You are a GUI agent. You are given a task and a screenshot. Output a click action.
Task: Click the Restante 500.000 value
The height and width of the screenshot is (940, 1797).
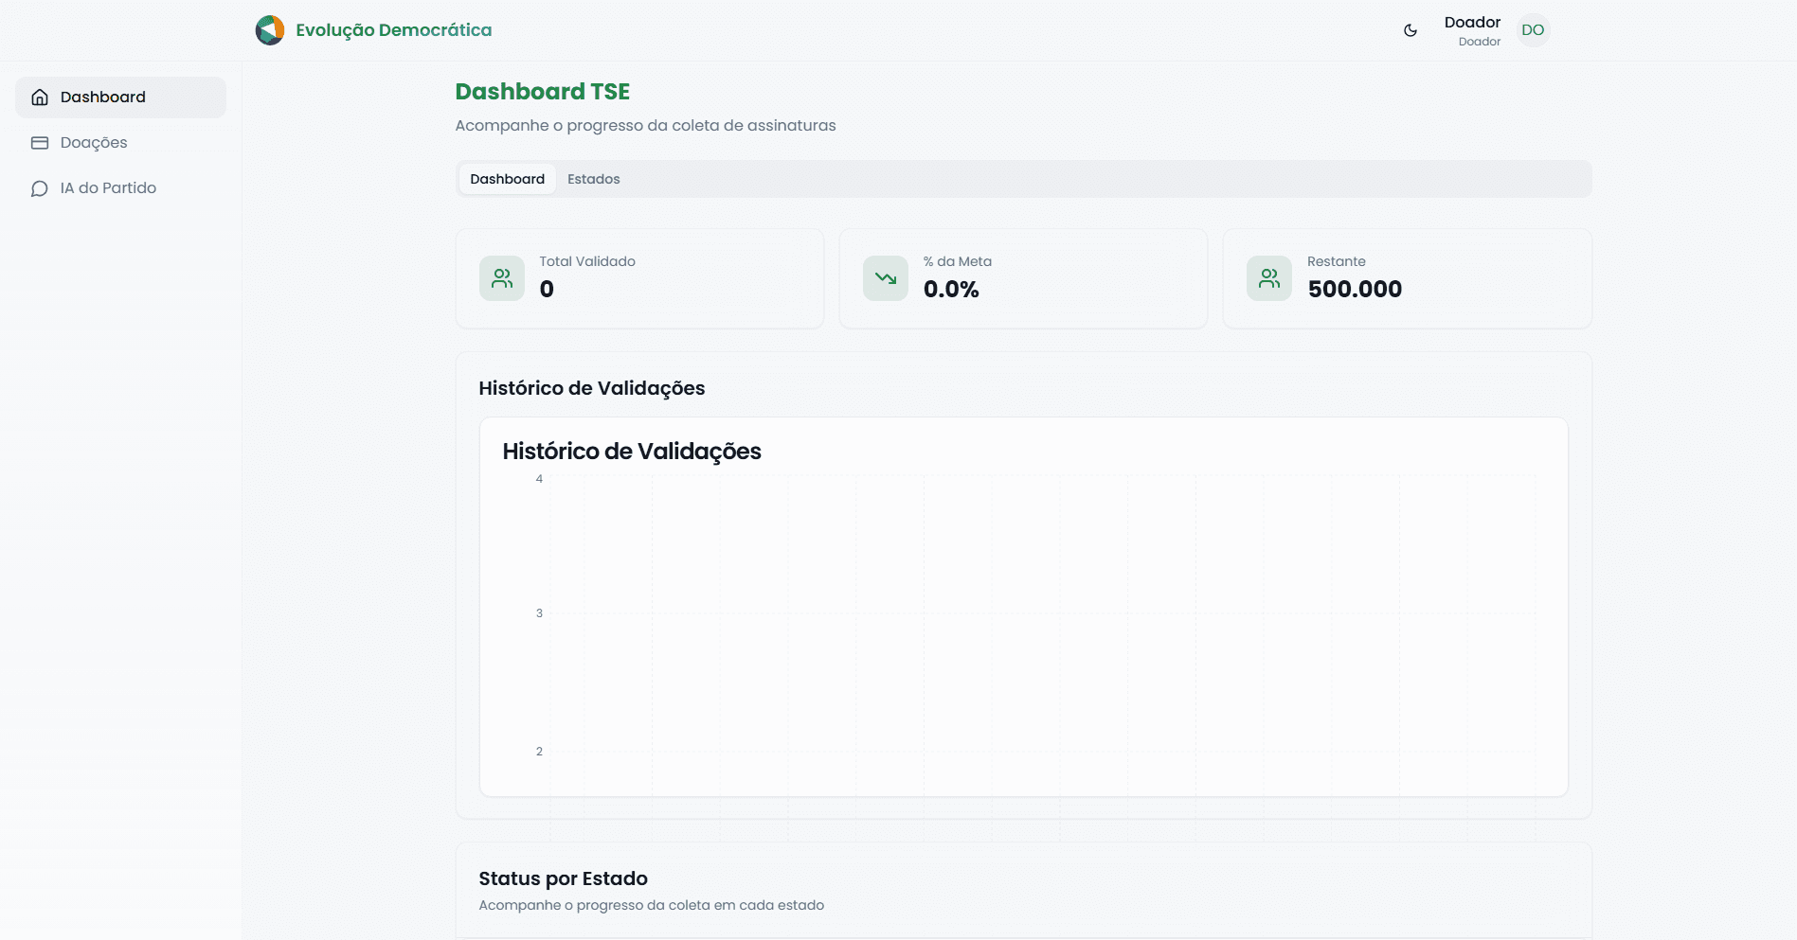(x=1355, y=290)
